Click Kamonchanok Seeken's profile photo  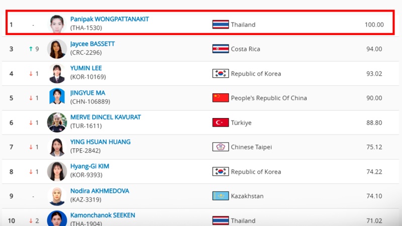pos(57,219)
